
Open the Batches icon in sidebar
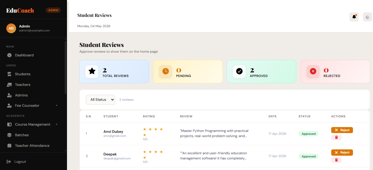click(x=9, y=135)
